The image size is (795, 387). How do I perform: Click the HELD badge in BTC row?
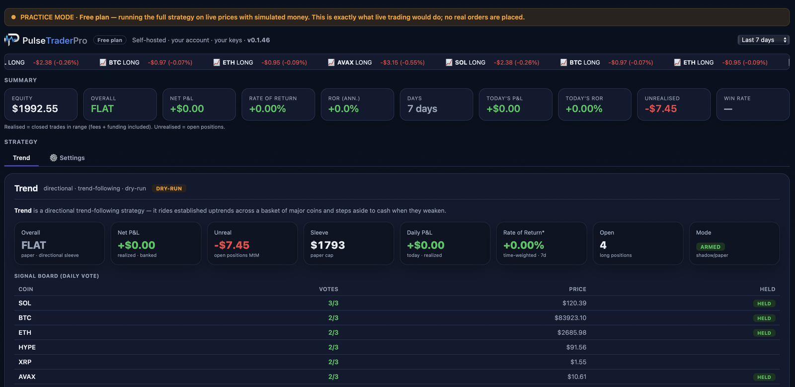click(764, 318)
